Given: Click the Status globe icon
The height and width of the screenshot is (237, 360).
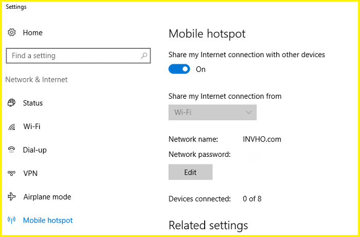Looking at the screenshot, I should [11, 103].
